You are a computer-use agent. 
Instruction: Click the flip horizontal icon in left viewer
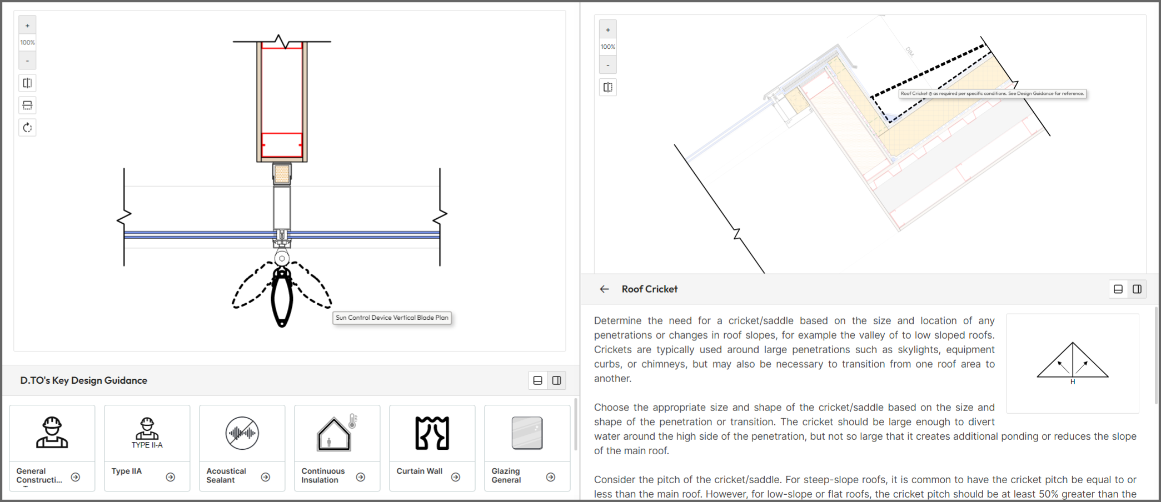tap(27, 83)
